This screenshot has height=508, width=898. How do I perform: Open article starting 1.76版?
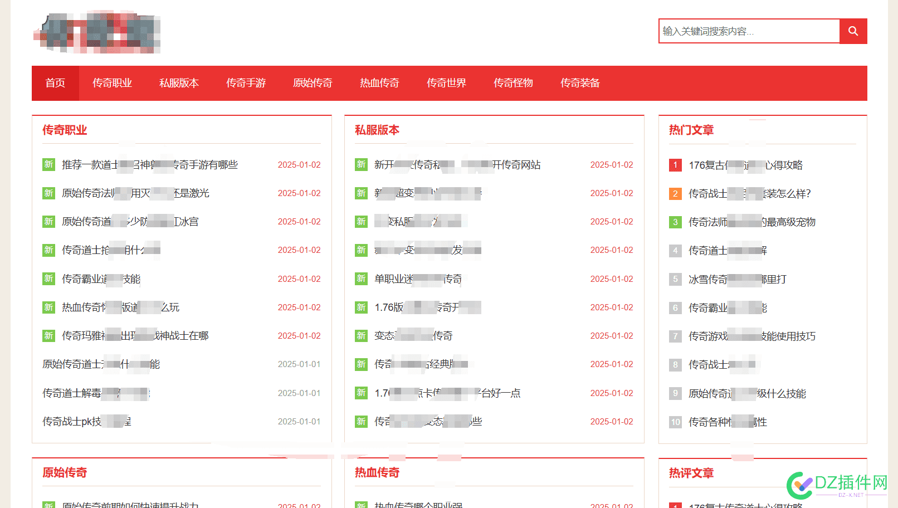428,307
